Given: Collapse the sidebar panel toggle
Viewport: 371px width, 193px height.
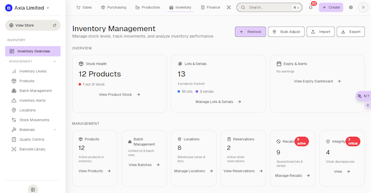Looking at the screenshot, I should click(x=33, y=190).
